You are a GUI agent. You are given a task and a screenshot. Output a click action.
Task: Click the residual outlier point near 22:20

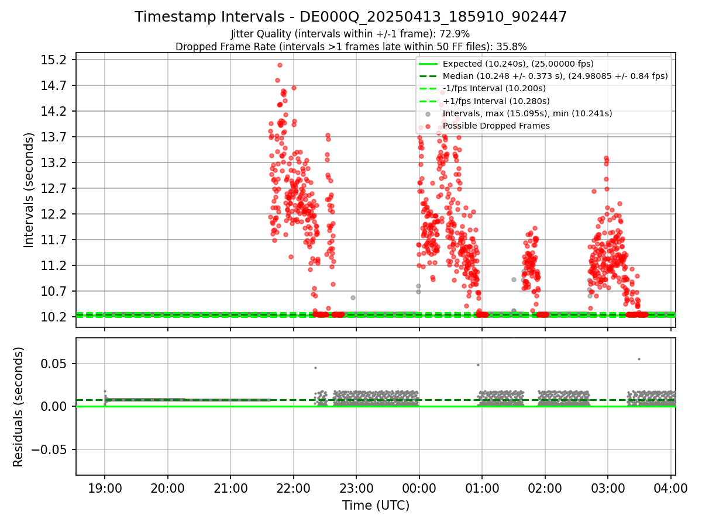(315, 368)
